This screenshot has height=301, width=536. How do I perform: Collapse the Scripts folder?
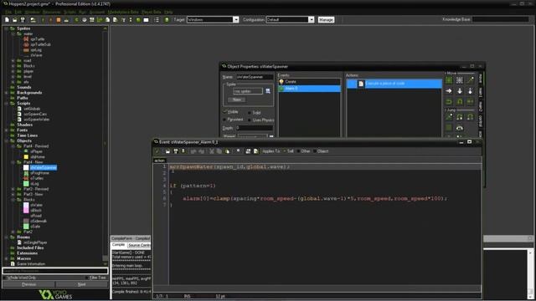pos(6,104)
